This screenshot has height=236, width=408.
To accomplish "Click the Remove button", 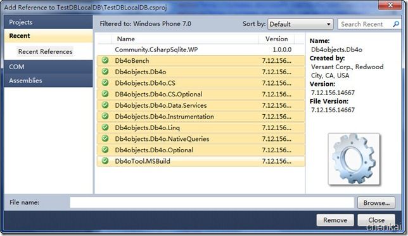I will [x=335, y=220].
